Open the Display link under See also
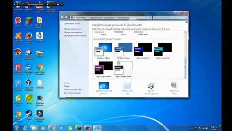 (x=67, y=86)
